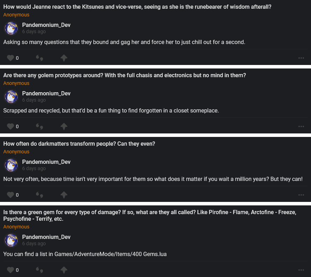
Task: Quote the Jeanne and Kitsunes answer
Action: point(39,58)
